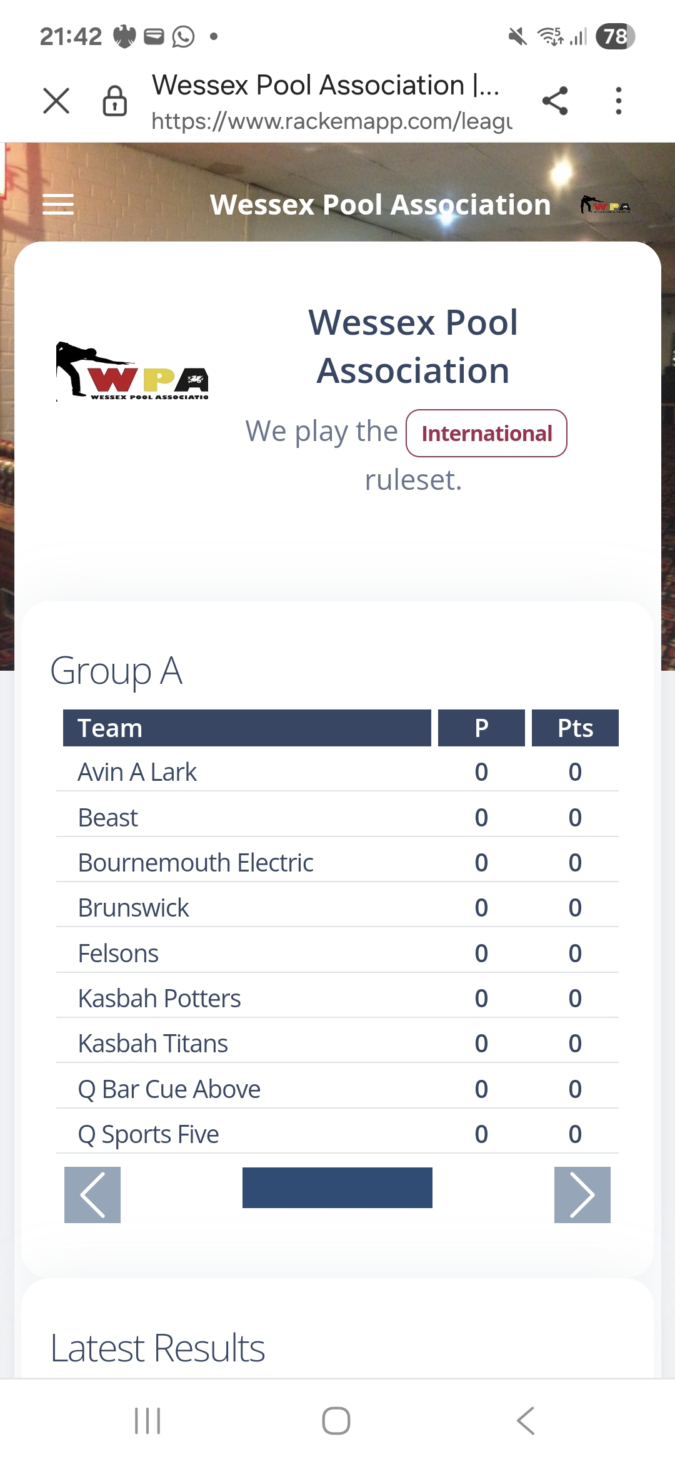Go to next group with right chevron
The image size is (675, 1464).
coord(582,1194)
